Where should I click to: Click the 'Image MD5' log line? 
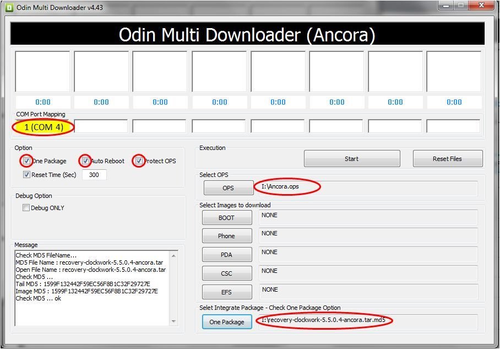click(x=87, y=291)
